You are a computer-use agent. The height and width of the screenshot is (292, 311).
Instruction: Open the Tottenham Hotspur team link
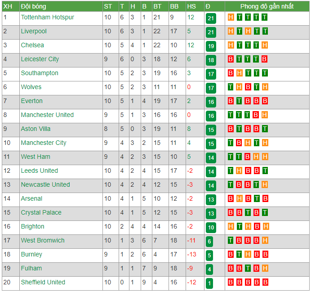pyautogui.click(x=47, y=17)
